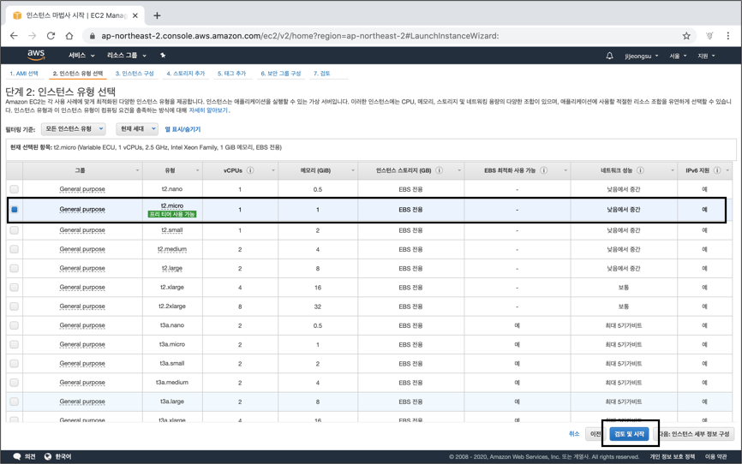742x464 pixels.
Task: Open 이용 약관 footer link
Action: (716, 456)
